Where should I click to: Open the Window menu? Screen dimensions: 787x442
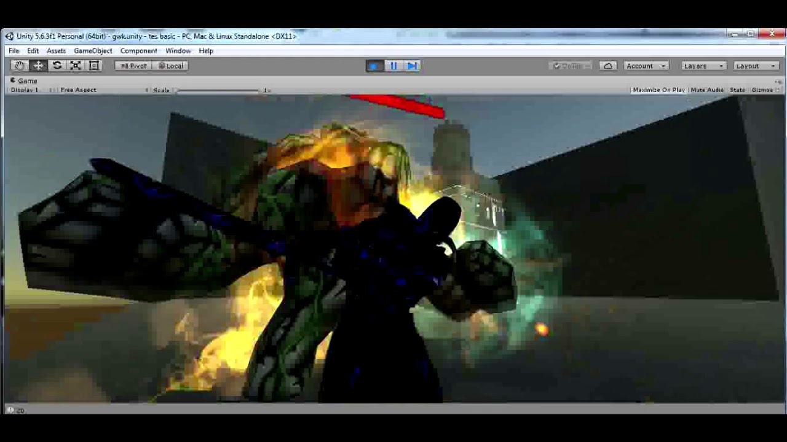tap(178, 51)
